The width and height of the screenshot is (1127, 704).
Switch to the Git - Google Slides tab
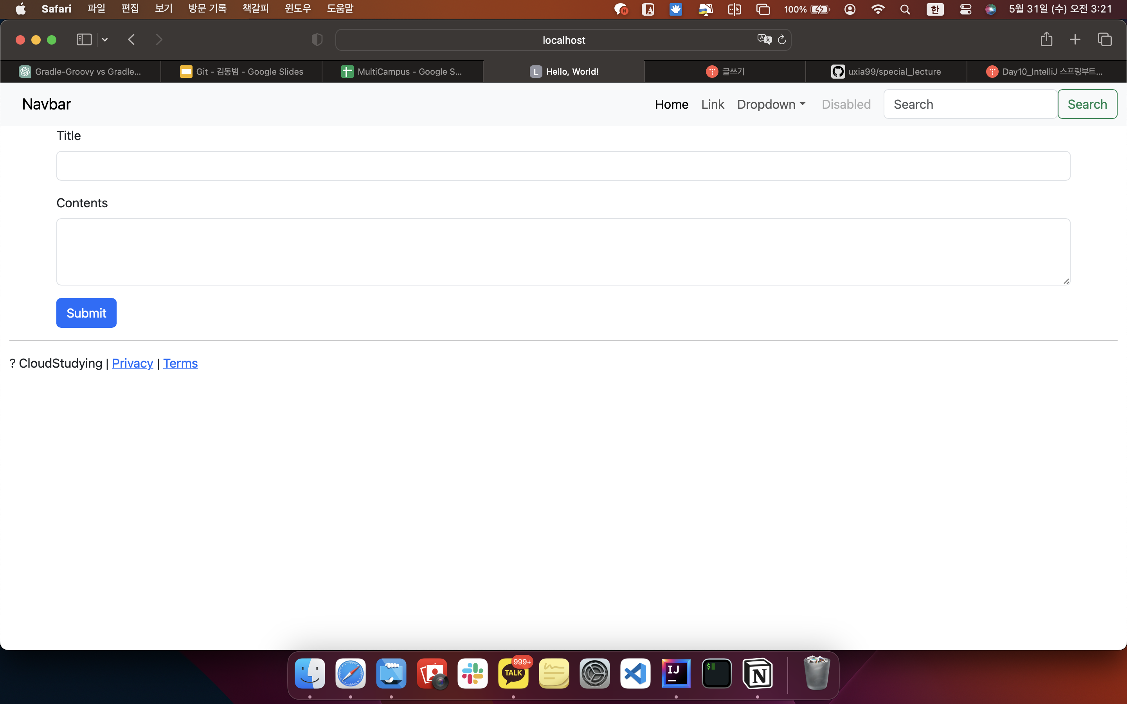tap(242, 71)
